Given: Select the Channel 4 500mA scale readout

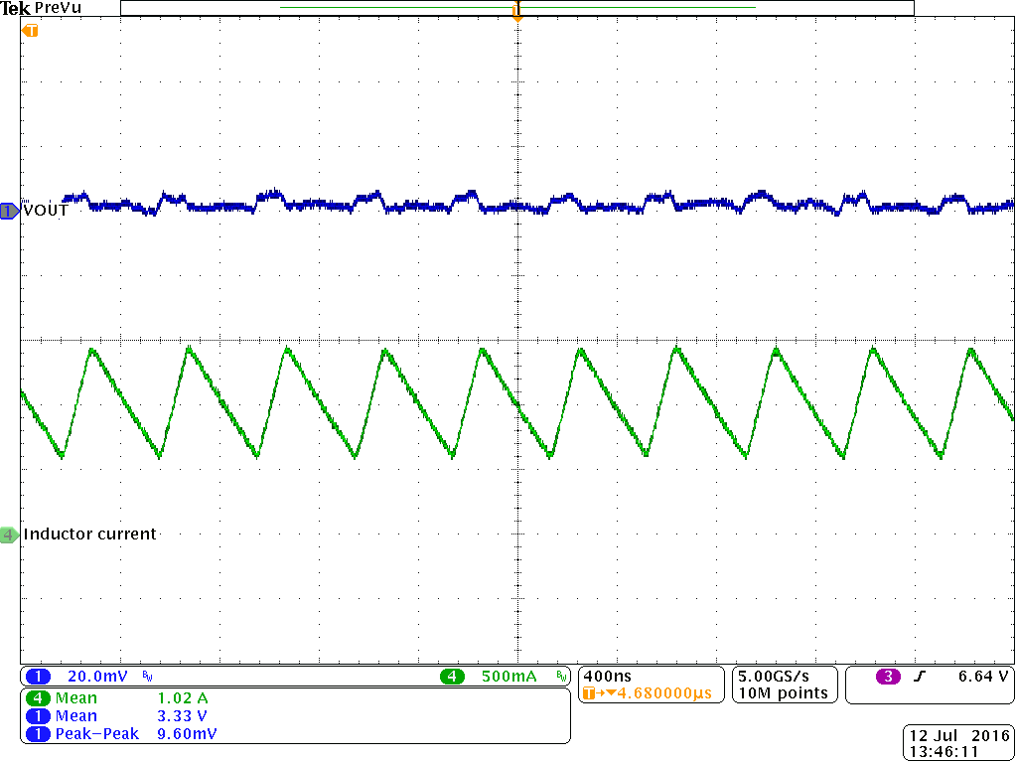Looking at the screenshot, I should (508, 675).
